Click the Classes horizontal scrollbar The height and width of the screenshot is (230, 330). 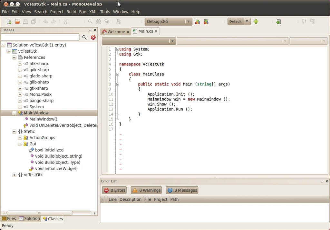(40, 213)
